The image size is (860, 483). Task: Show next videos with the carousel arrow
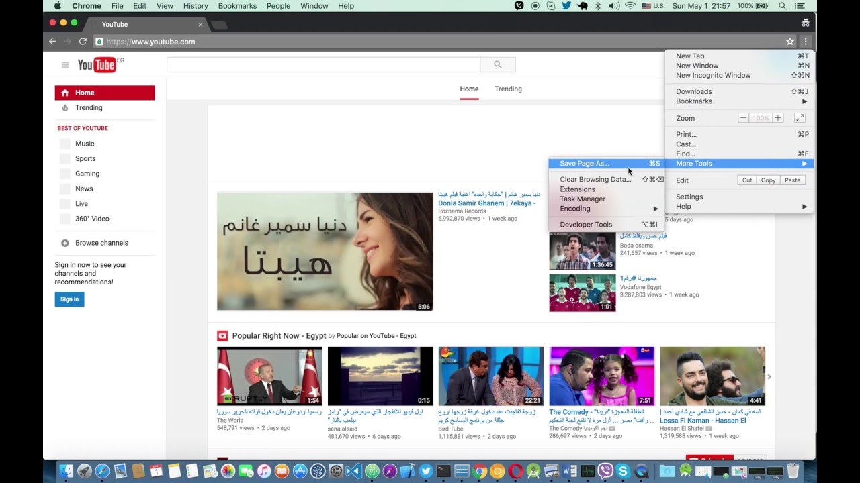pos(769,377)
